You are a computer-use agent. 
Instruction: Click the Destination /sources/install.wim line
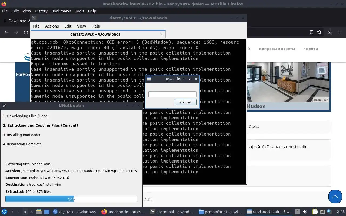(x=33, y=185)
